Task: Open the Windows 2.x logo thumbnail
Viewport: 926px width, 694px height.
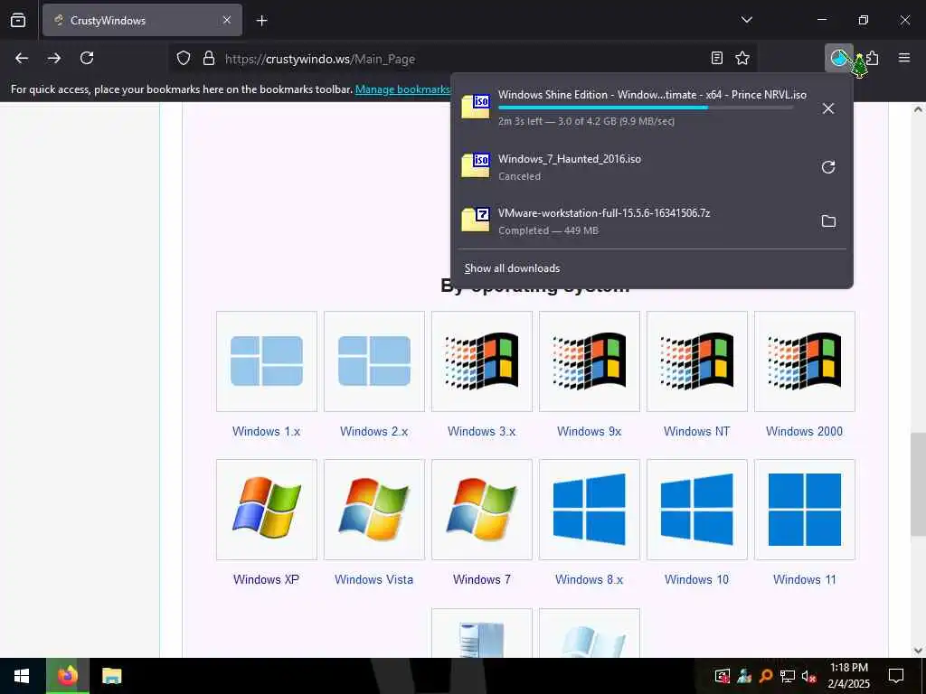Action: 373,361
